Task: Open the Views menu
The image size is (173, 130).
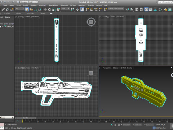Action: click(18, 5)
